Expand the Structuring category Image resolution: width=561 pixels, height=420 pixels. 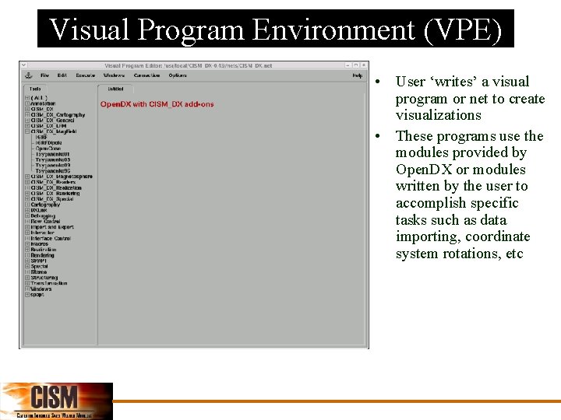pyautogui.click(x=27, y=278)
